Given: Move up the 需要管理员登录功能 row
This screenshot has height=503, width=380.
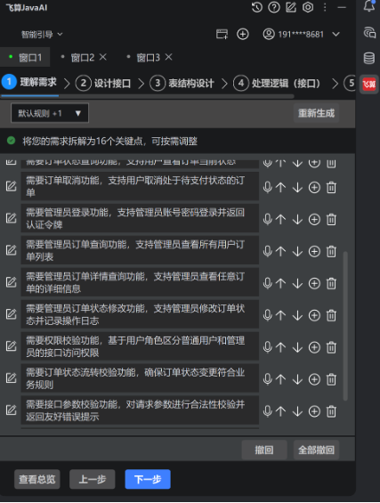Looking at the screenshot, I should 281,219.
